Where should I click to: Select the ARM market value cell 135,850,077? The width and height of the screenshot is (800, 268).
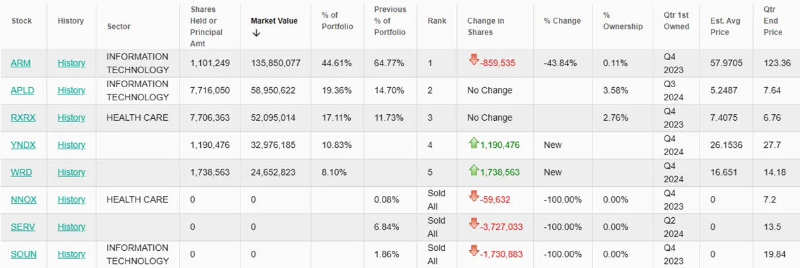coord(275,63)
